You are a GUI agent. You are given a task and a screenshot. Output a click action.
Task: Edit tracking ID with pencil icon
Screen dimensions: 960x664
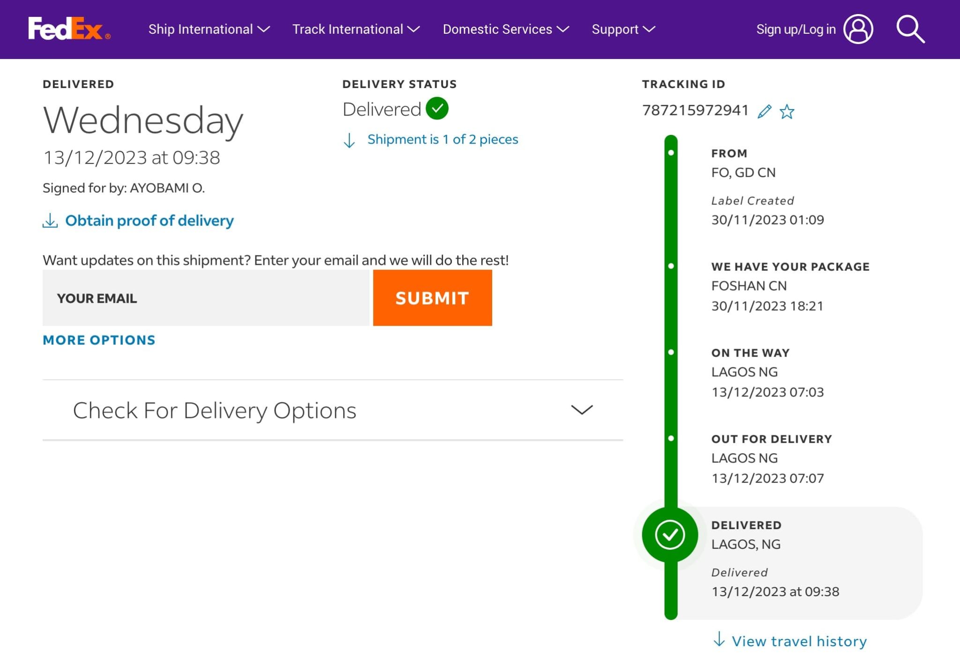pyautogui.click(x=764, y=112)
